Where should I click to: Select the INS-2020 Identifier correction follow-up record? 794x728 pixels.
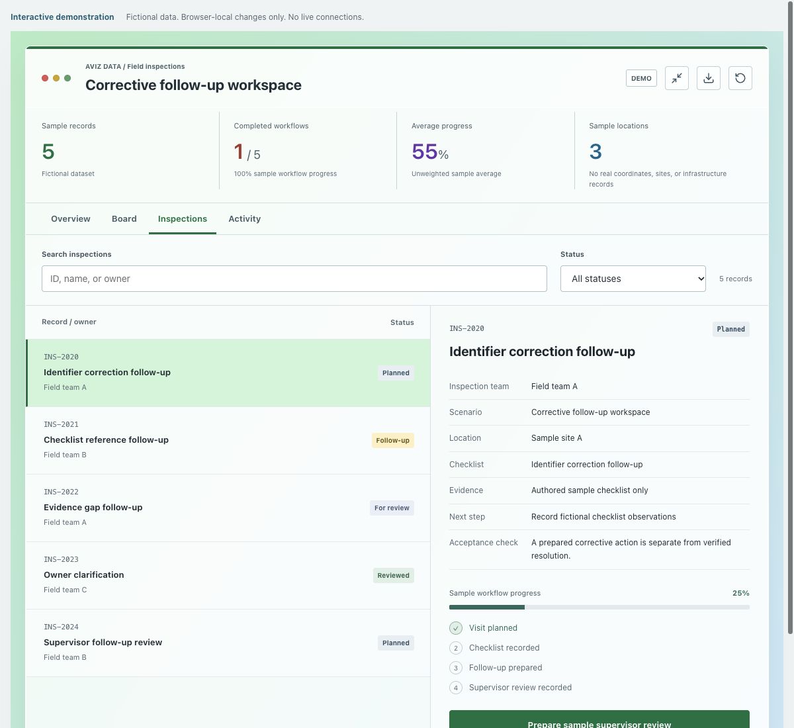tap(228, 373)
